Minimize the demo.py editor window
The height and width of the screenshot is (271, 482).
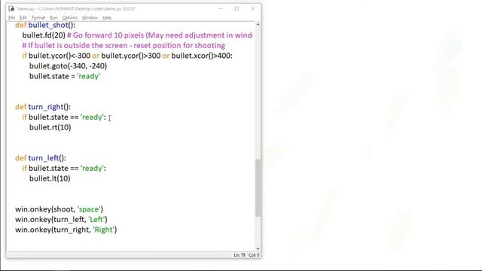(221, 8)
